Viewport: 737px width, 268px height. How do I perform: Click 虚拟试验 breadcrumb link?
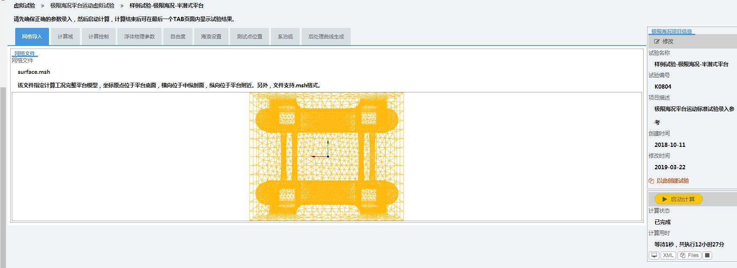24,6
